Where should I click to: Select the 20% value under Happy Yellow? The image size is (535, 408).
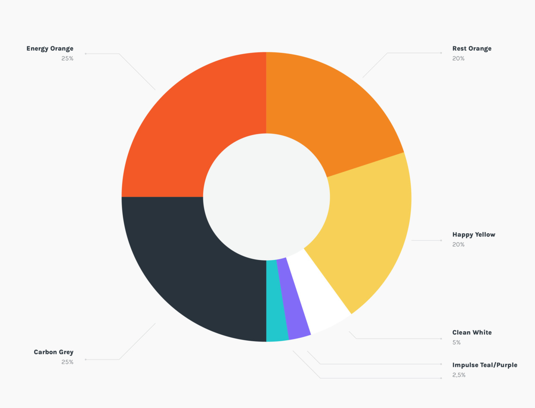pyautogui.click(x=458, y=245)
